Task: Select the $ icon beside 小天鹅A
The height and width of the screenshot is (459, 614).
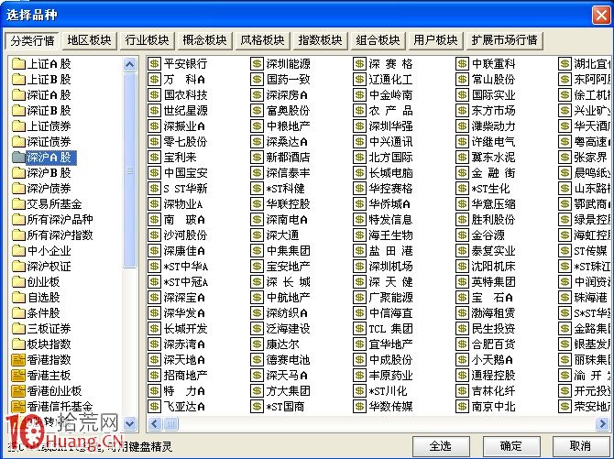Action: [x=462, y=360]
